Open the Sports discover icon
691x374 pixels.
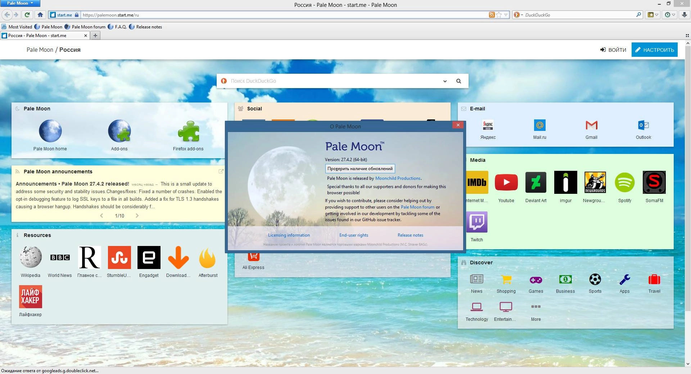595,279
